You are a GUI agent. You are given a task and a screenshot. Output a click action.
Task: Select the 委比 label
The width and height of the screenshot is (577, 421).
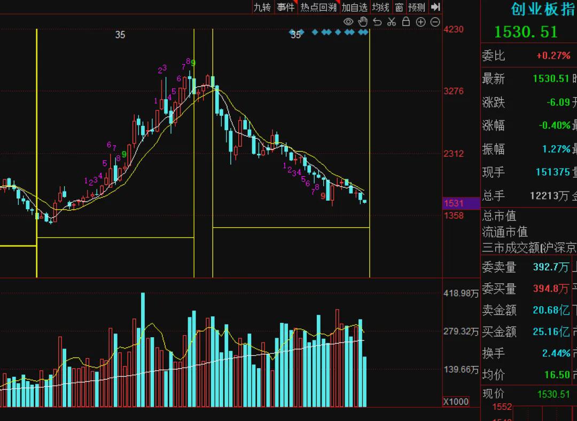pyautogui.click(x=494, y=56)
